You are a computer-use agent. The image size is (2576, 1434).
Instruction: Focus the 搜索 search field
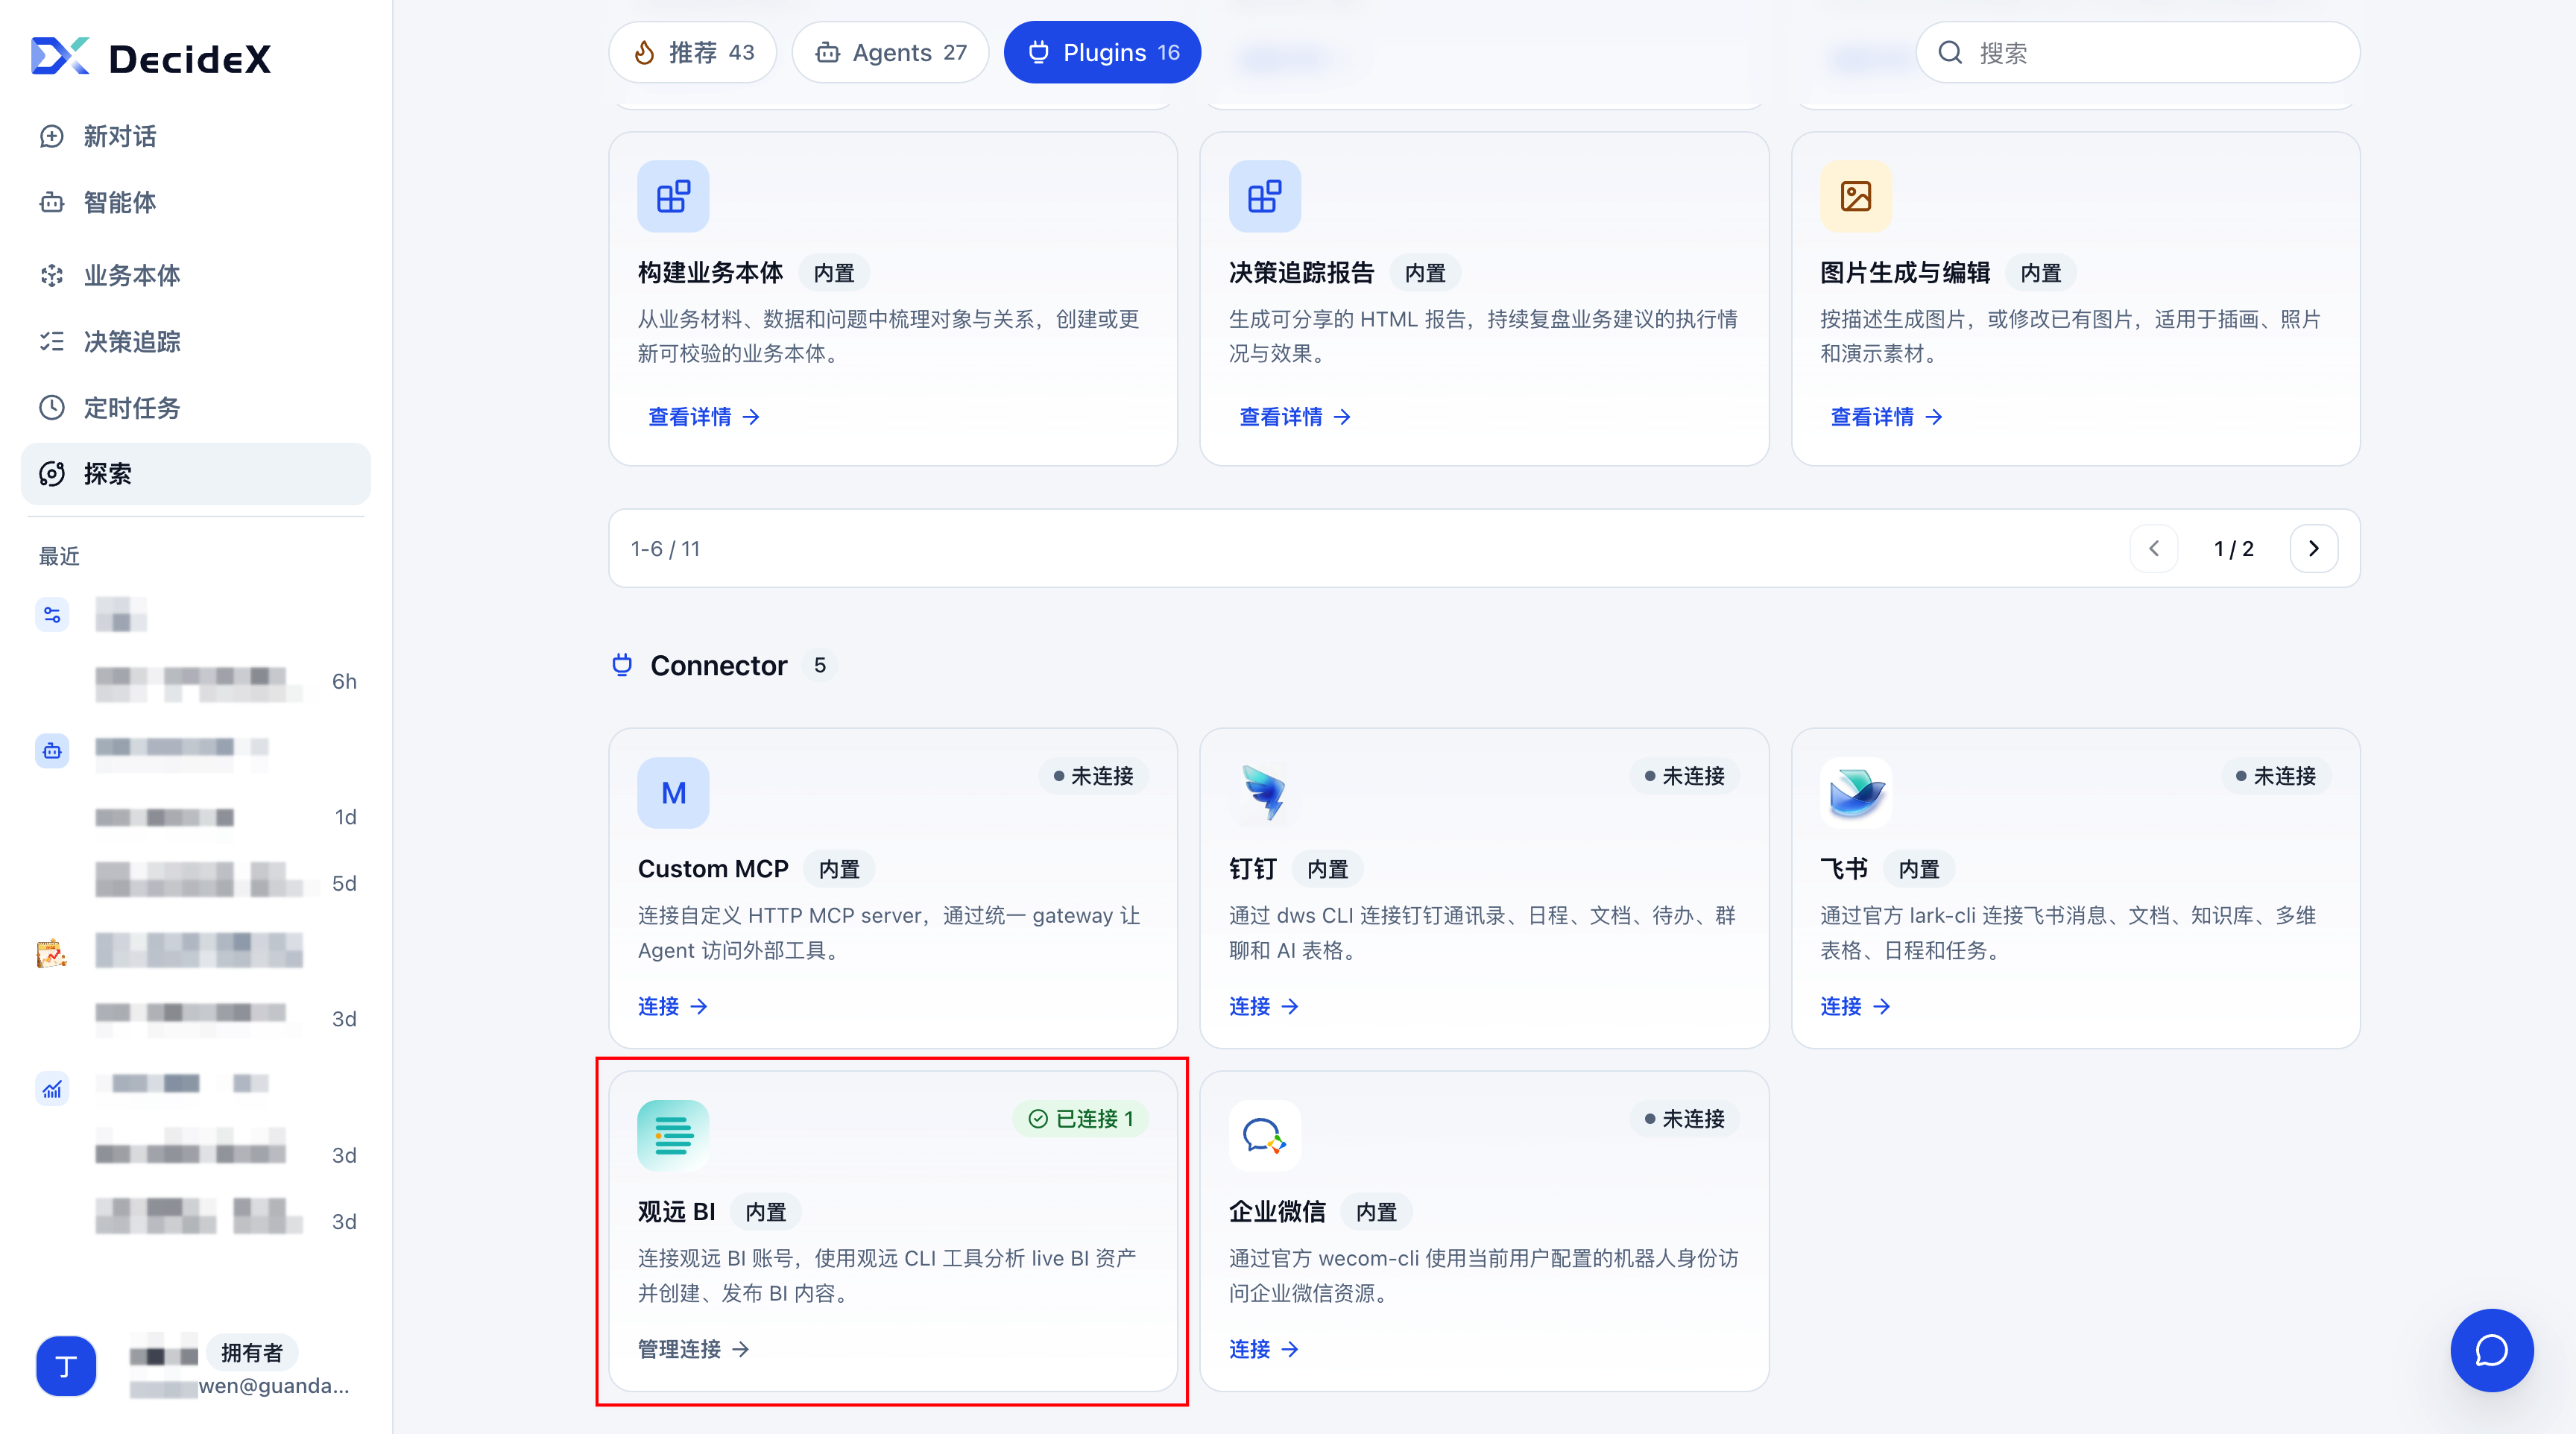pyautogui.click(x=2138, y=52)
